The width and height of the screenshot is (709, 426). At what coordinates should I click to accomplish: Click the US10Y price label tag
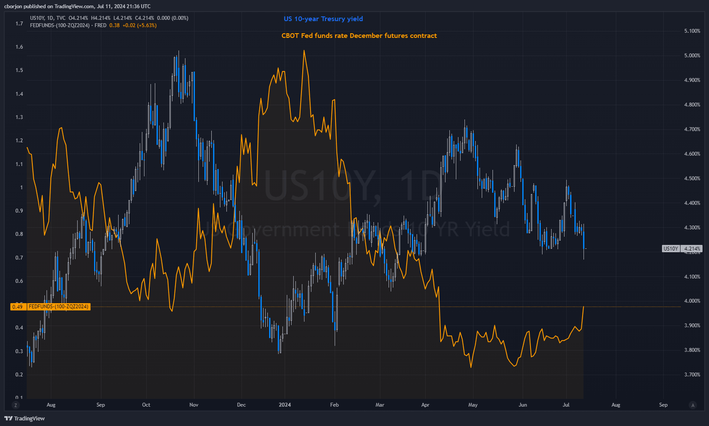[x=671, y=248]
